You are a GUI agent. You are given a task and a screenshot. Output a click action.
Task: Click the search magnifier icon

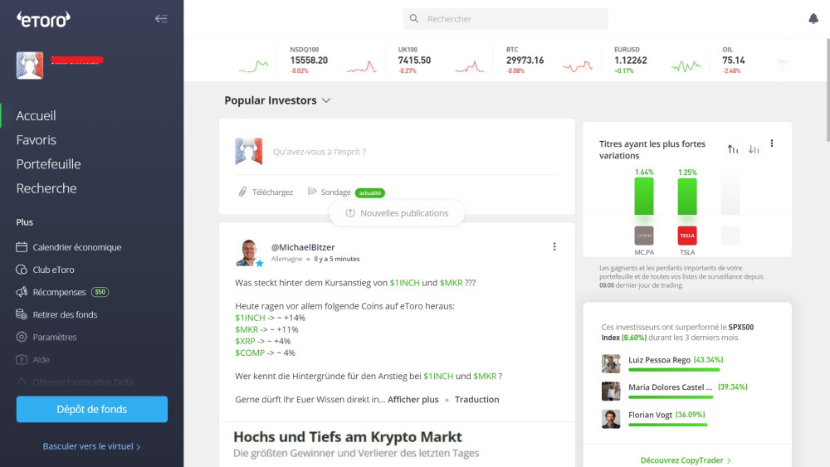(x=414, y=18)
